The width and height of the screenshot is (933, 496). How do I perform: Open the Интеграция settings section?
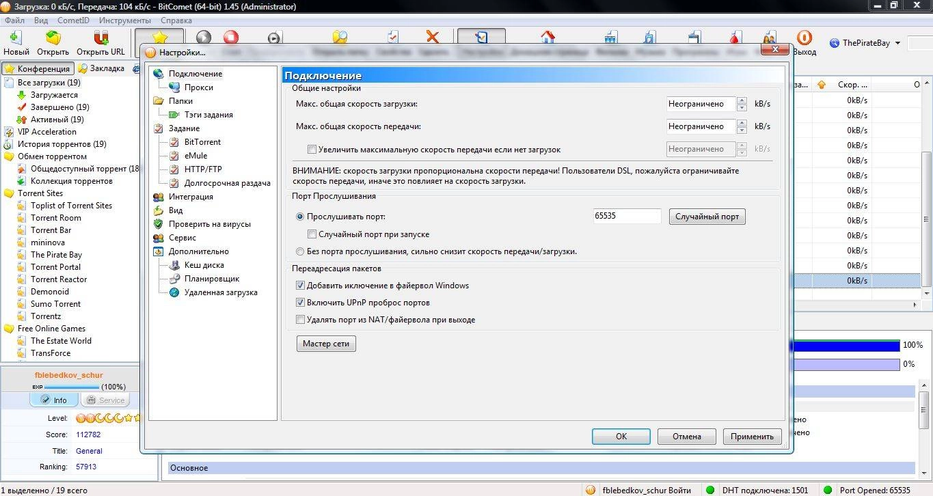pyautogui.click(x=191, y=197)
